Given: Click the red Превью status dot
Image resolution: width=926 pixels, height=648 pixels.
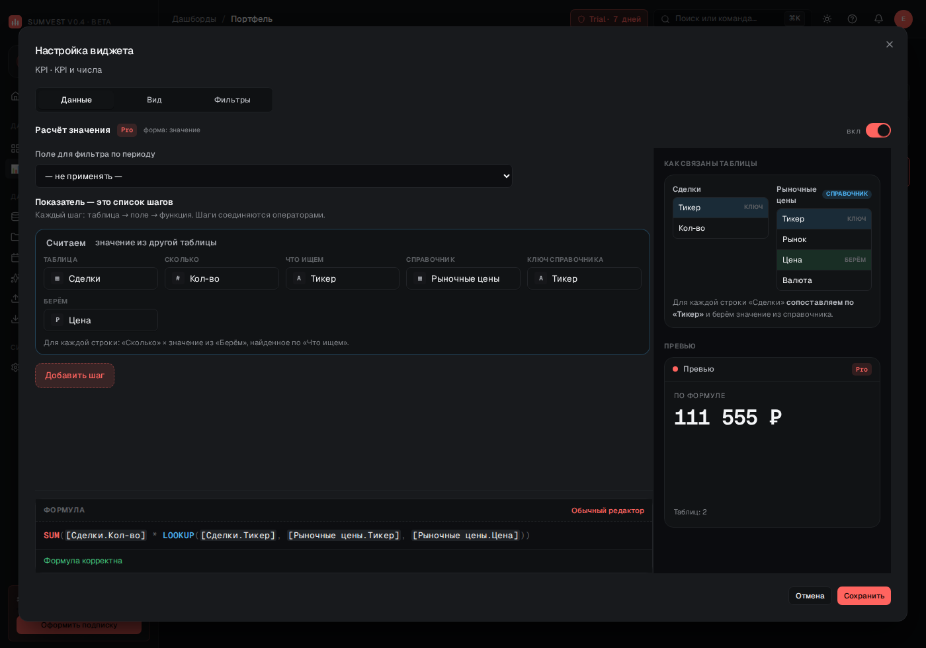Looking at the screenshot, I should click(675, 369).
